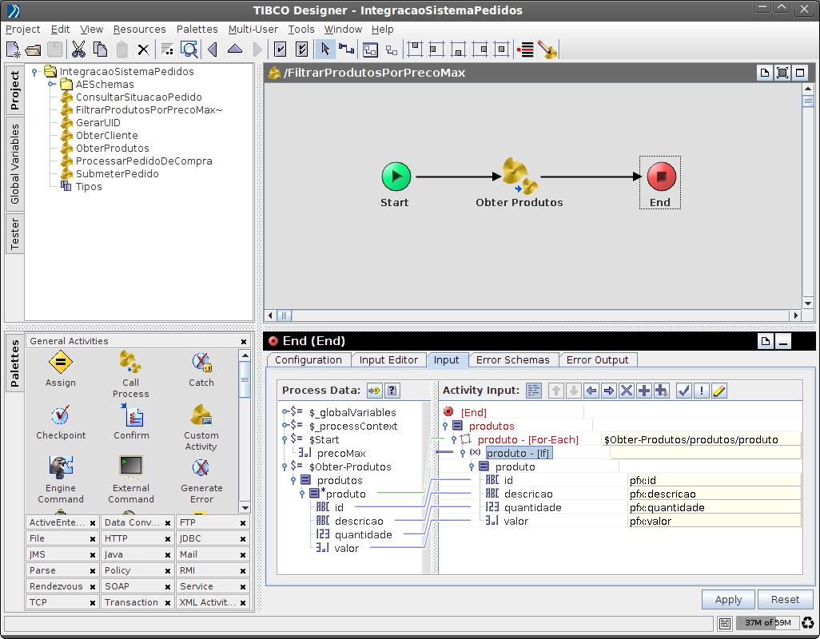Switch to the Error Schemas tab
The height and width of the screenshot is (639, 820).
(513, 359)
